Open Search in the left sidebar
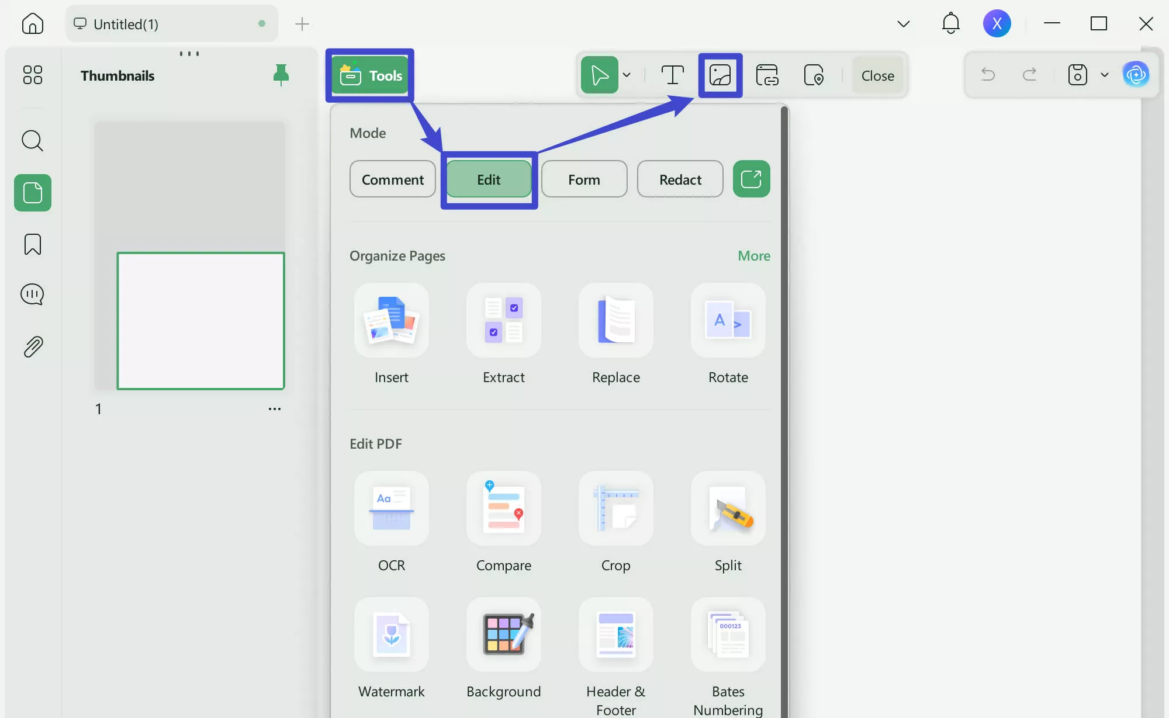 coord(32,141)
